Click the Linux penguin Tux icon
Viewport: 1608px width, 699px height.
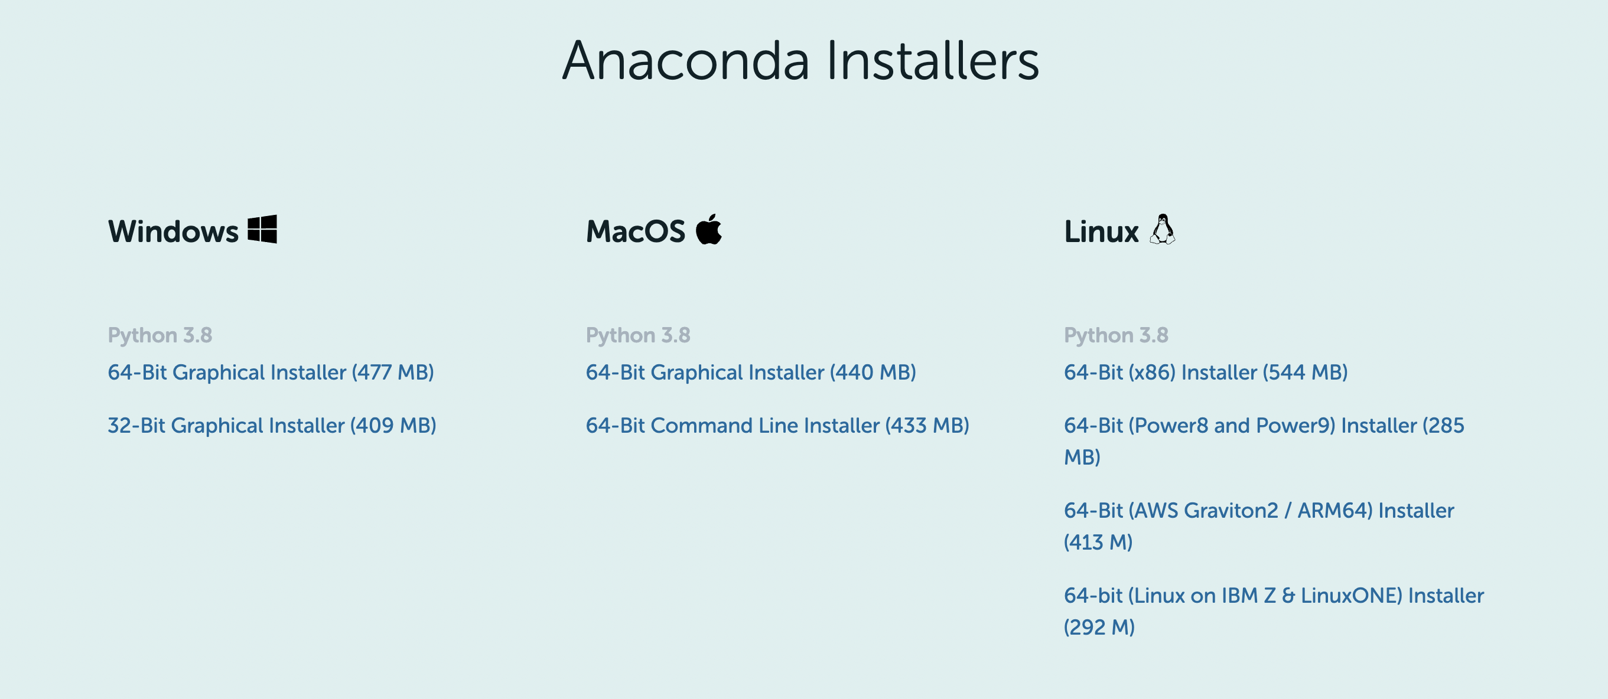pos(1163,230)
